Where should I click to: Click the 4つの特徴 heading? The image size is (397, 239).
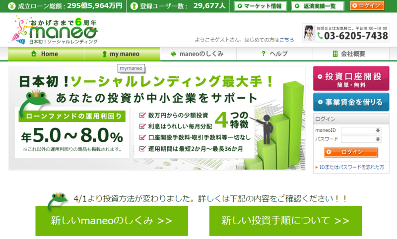(x=232, y=120)
